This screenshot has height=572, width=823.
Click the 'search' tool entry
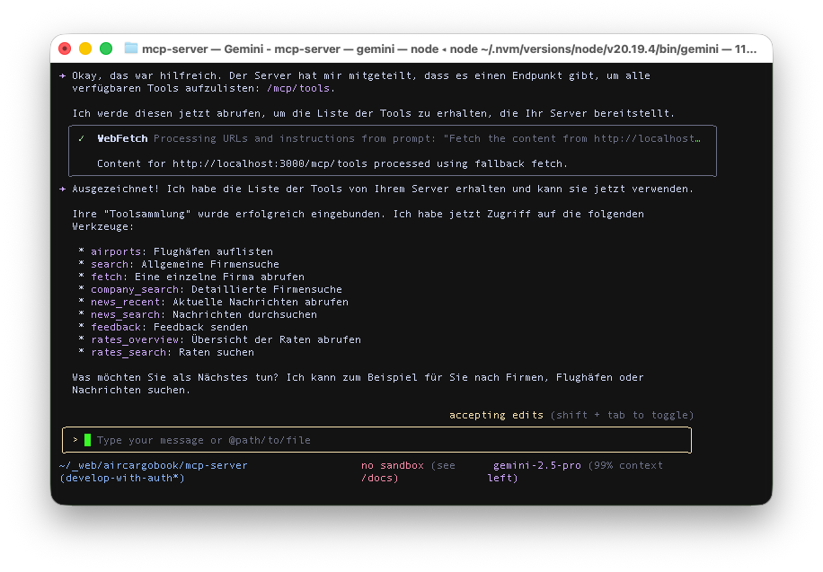(x=110, y=264)
